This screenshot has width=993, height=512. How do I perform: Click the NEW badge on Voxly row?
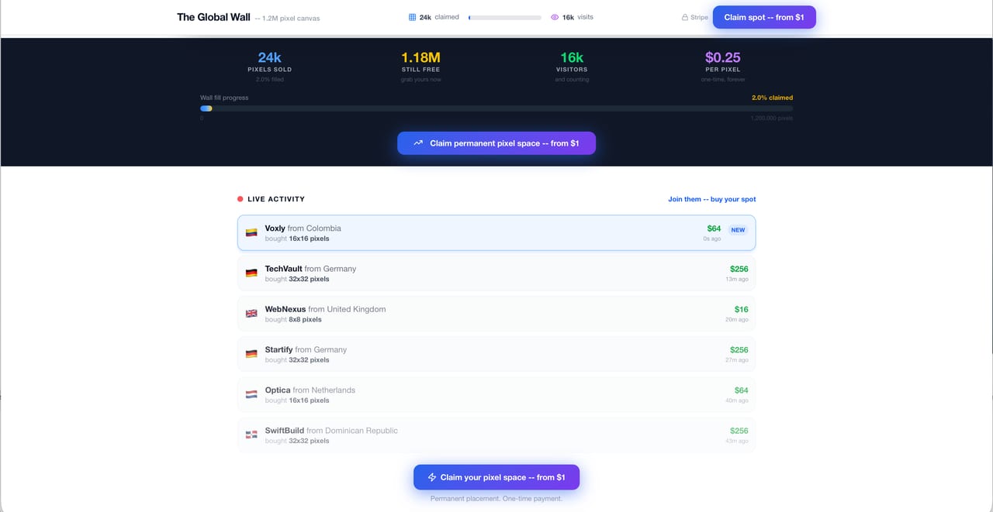[738, 230]
